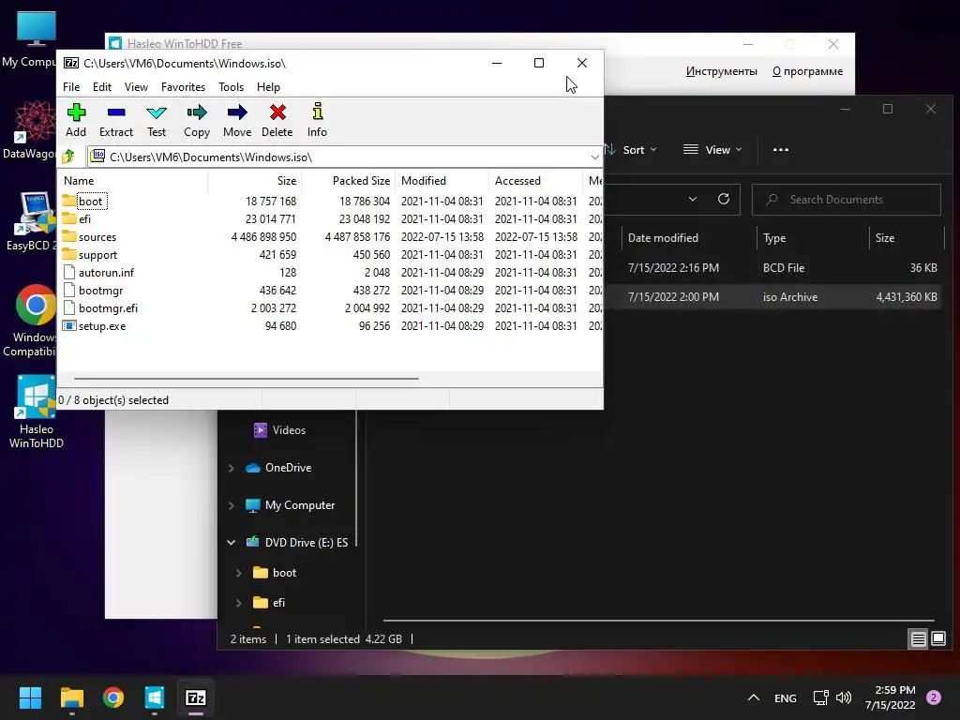Open the Tools menu in 7-Zip
Image resolution: width=960 pixels, height=720 pixels.
pos(231,87)
